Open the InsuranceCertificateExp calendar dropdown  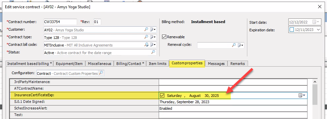(302, 95)
